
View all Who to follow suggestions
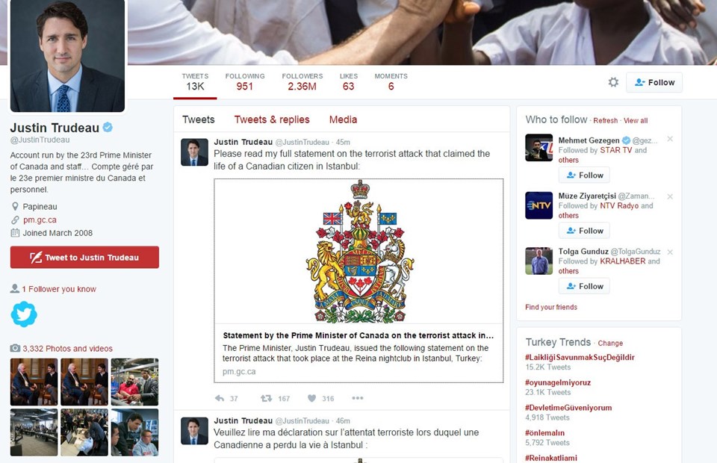click(x=636, y=121)
